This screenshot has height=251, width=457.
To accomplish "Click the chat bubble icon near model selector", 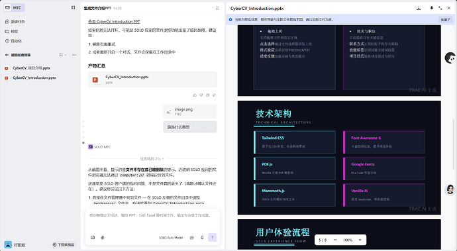I will point(192,238).
